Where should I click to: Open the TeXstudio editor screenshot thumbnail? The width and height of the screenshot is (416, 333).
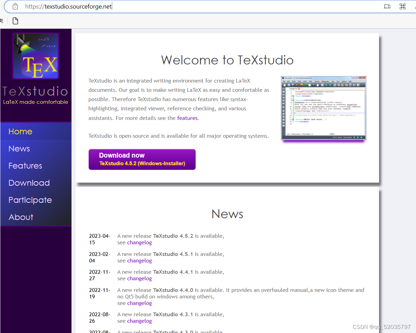(324, 108)
